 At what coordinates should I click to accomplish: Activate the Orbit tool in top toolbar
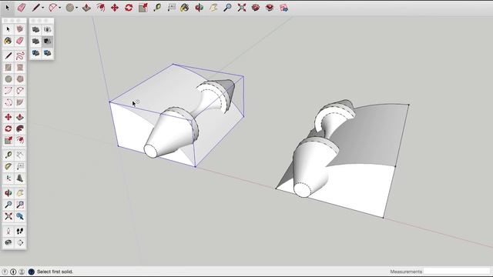(199, 8)
